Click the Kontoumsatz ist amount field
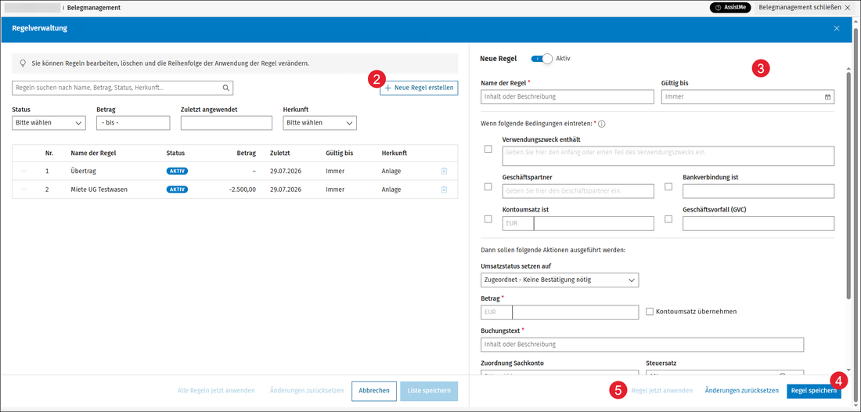Screen dimensions: 861x412 tap(593, 223)
